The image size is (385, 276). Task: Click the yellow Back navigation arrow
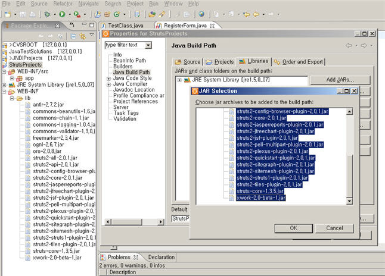[256, 14]
